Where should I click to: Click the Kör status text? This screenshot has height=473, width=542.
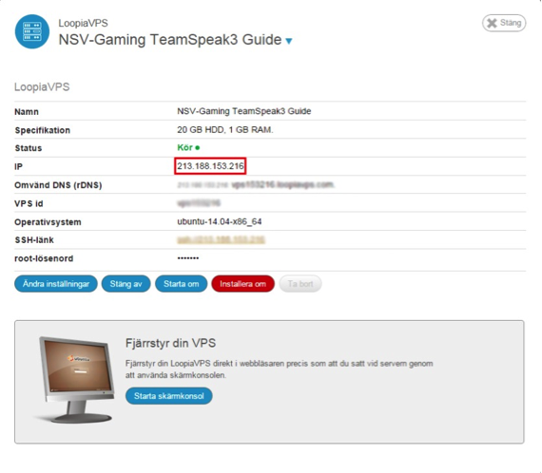(x=184, y=148)
